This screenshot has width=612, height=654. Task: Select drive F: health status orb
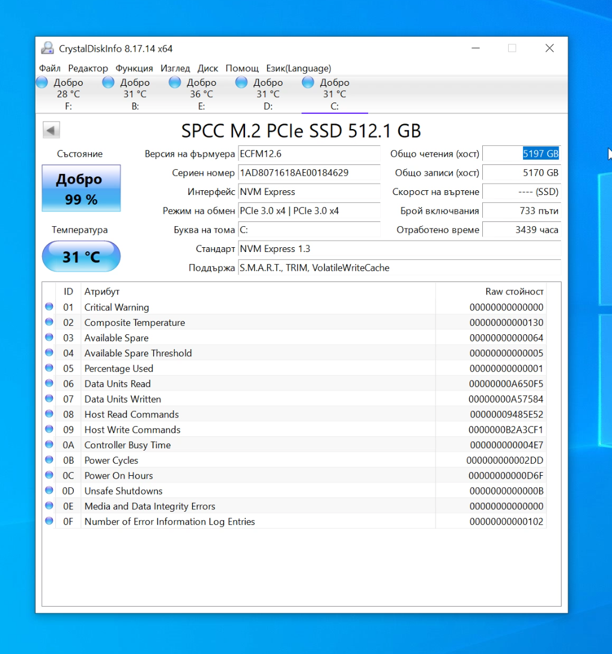click(42, 82)
